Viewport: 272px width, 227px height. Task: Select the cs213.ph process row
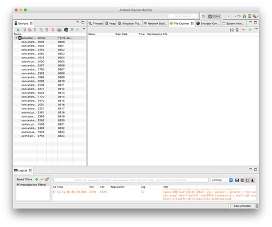[49, 136]
